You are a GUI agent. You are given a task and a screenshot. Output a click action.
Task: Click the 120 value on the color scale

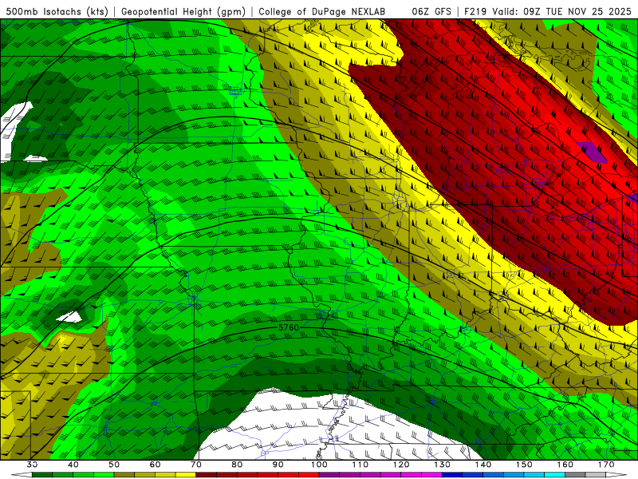click(x=401, y=465)
